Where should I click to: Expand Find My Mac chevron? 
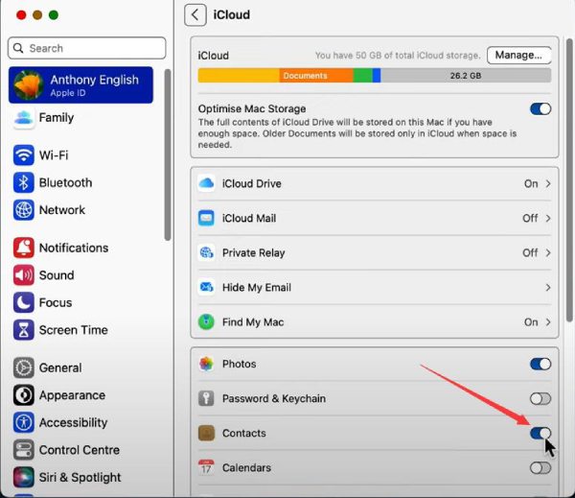(x=548, y=322)
